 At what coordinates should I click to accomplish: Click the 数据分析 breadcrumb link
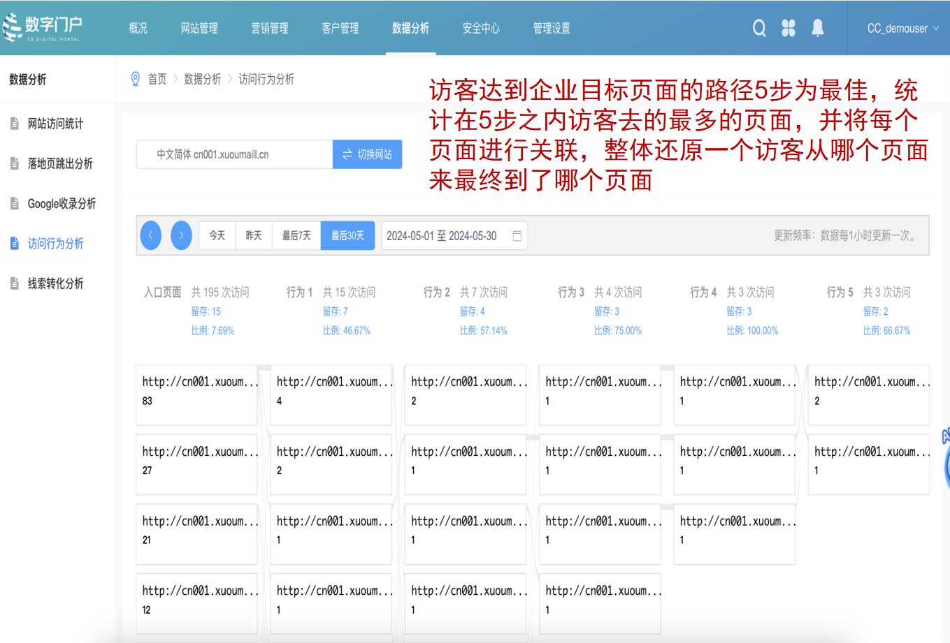(x=203, y=79)
